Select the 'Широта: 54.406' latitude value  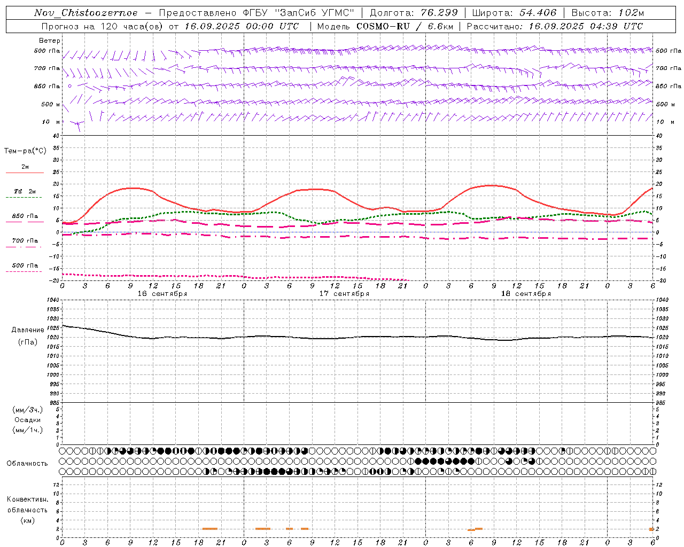(514, 13)
